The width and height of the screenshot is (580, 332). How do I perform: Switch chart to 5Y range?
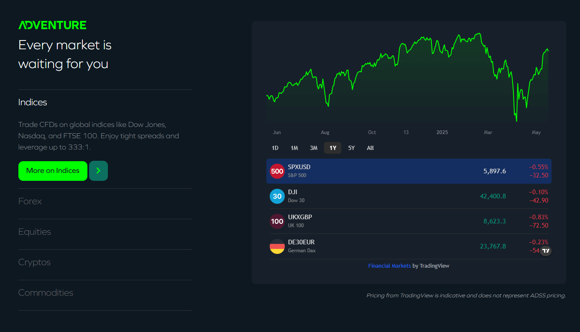click(352, 148)
